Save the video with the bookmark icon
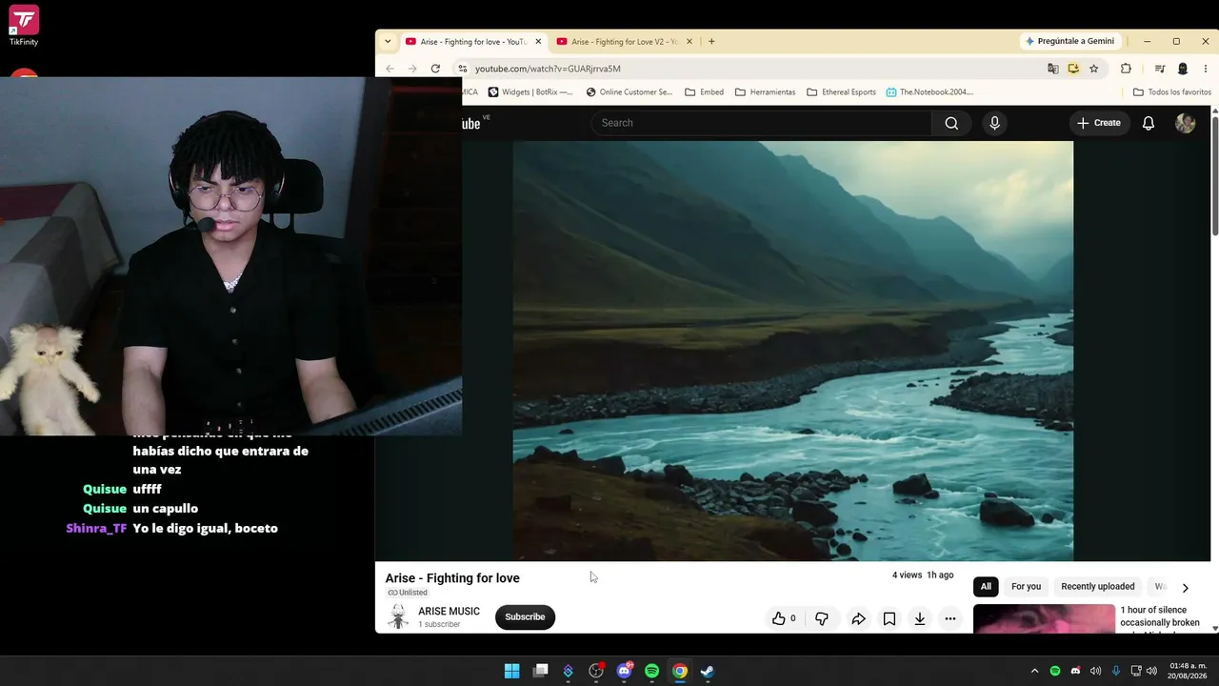Viewport: 1219px width, 686px height. [x=889, y=618]
